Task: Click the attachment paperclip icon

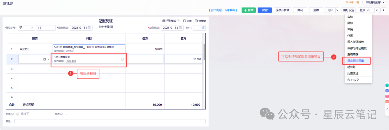Action: pyautogui.click(x=204, y=28)
